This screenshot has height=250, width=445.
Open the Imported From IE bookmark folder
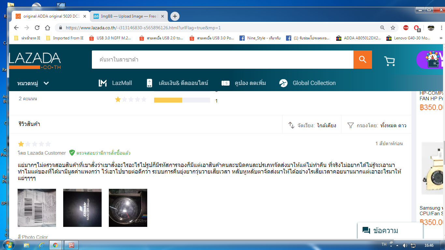pos(65,38)
